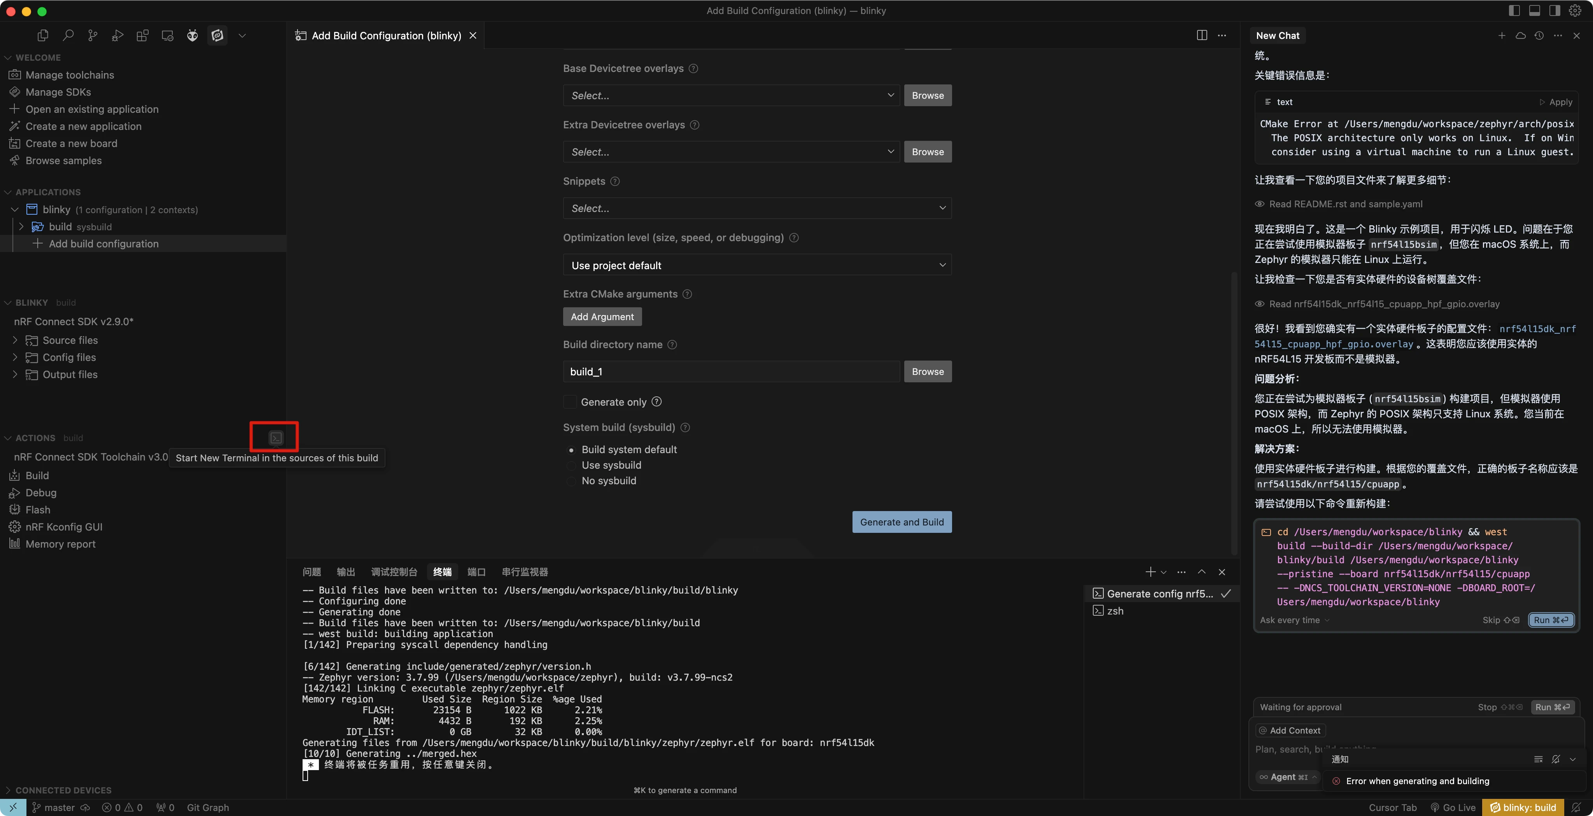
Task: Open the Source Control view icon
Action: click(x=93, y=35)
